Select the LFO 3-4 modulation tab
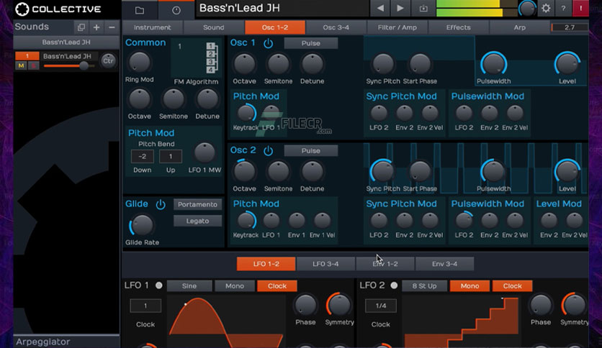The image size is (602, 348). pyautogui.click(x=325, y=264)
